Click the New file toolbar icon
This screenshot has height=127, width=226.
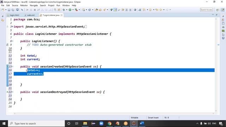3,10
